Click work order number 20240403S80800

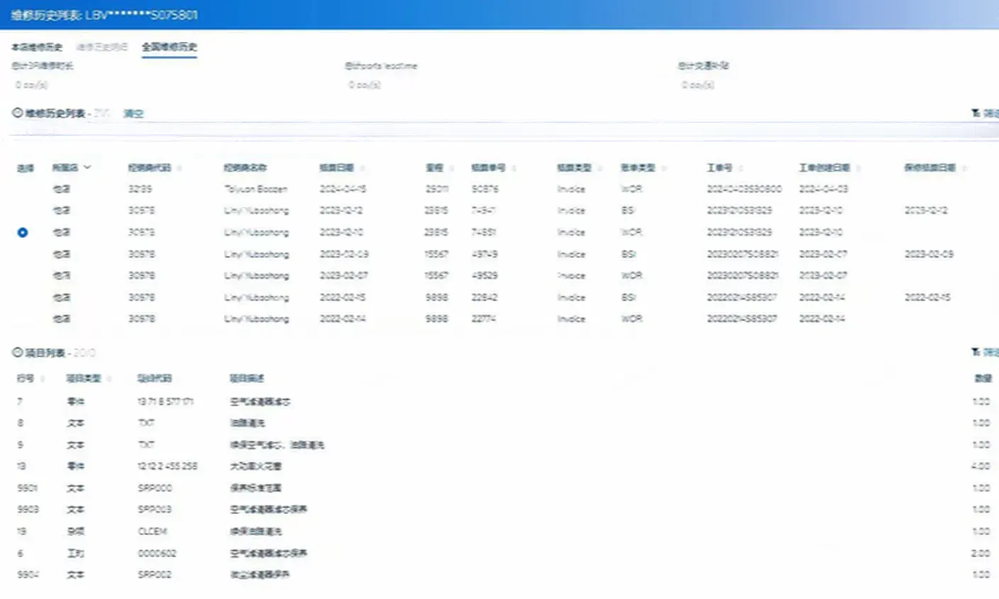click(744, 189)
